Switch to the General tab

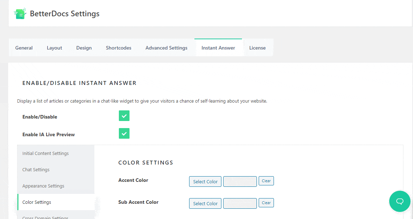click(24, 48)
